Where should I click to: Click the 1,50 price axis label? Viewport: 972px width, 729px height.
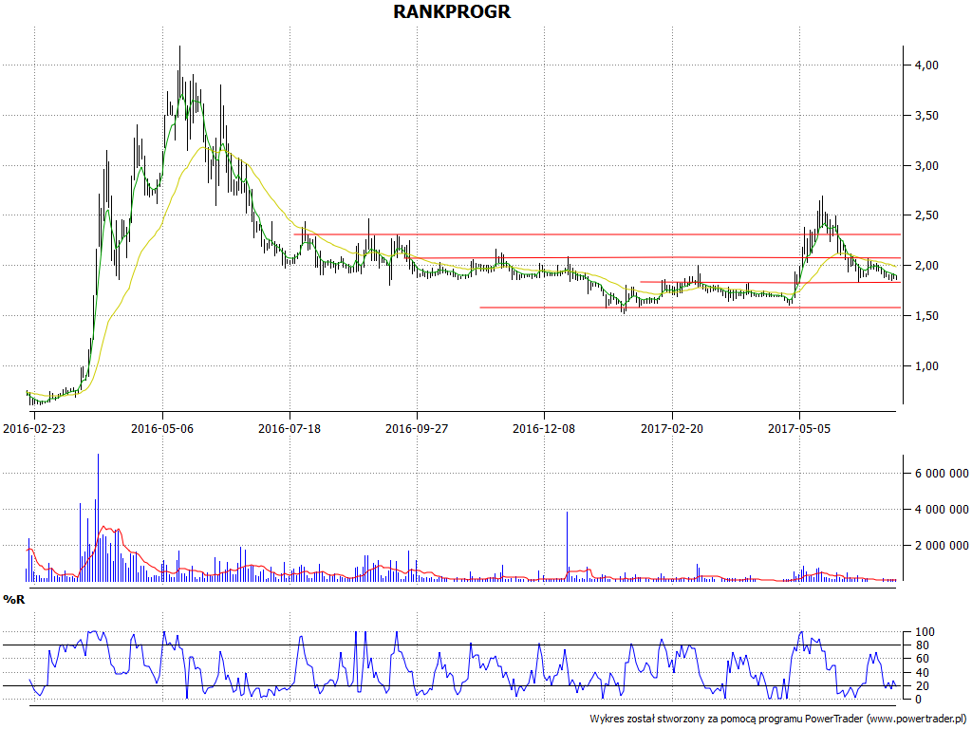point(928,315)
